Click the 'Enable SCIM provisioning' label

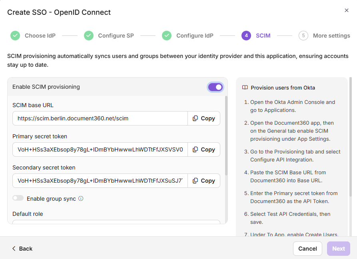[x=46, y=87]
